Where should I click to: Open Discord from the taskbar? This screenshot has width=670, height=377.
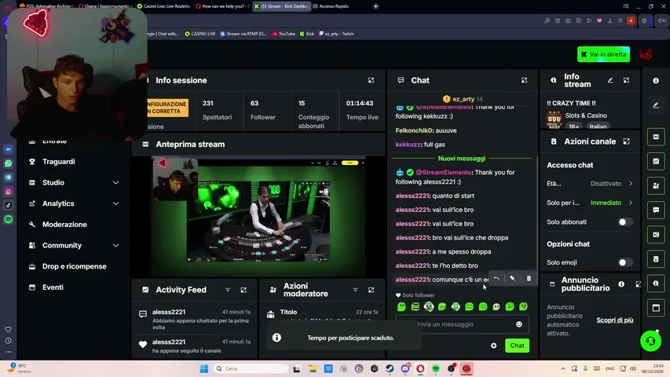click(x=405, y=368)
